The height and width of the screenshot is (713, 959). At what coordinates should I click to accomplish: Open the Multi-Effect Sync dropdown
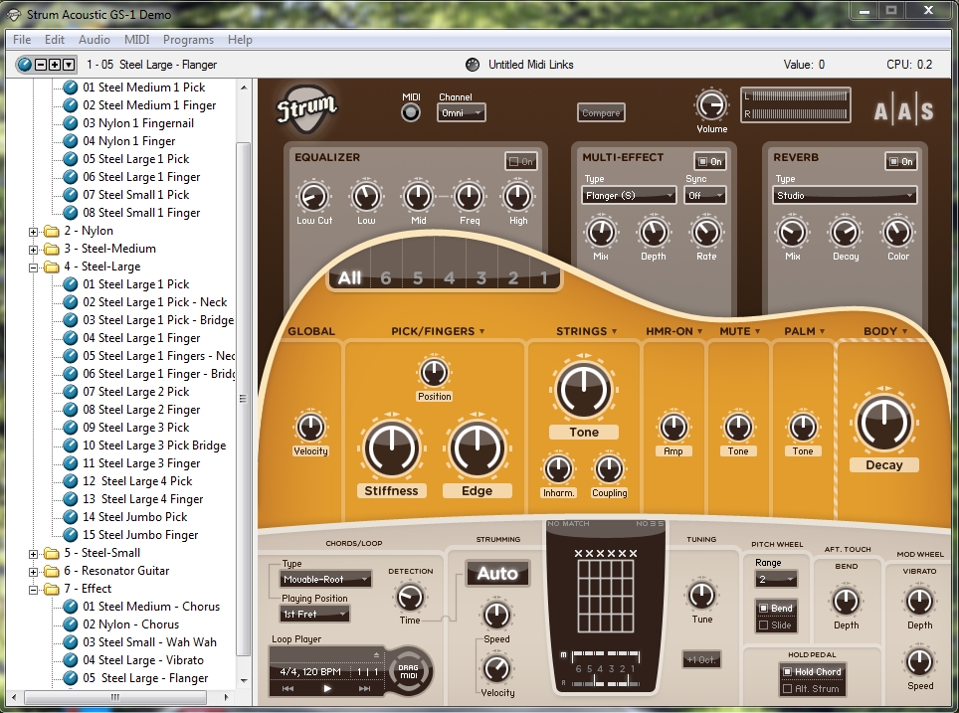click(705, 196)
